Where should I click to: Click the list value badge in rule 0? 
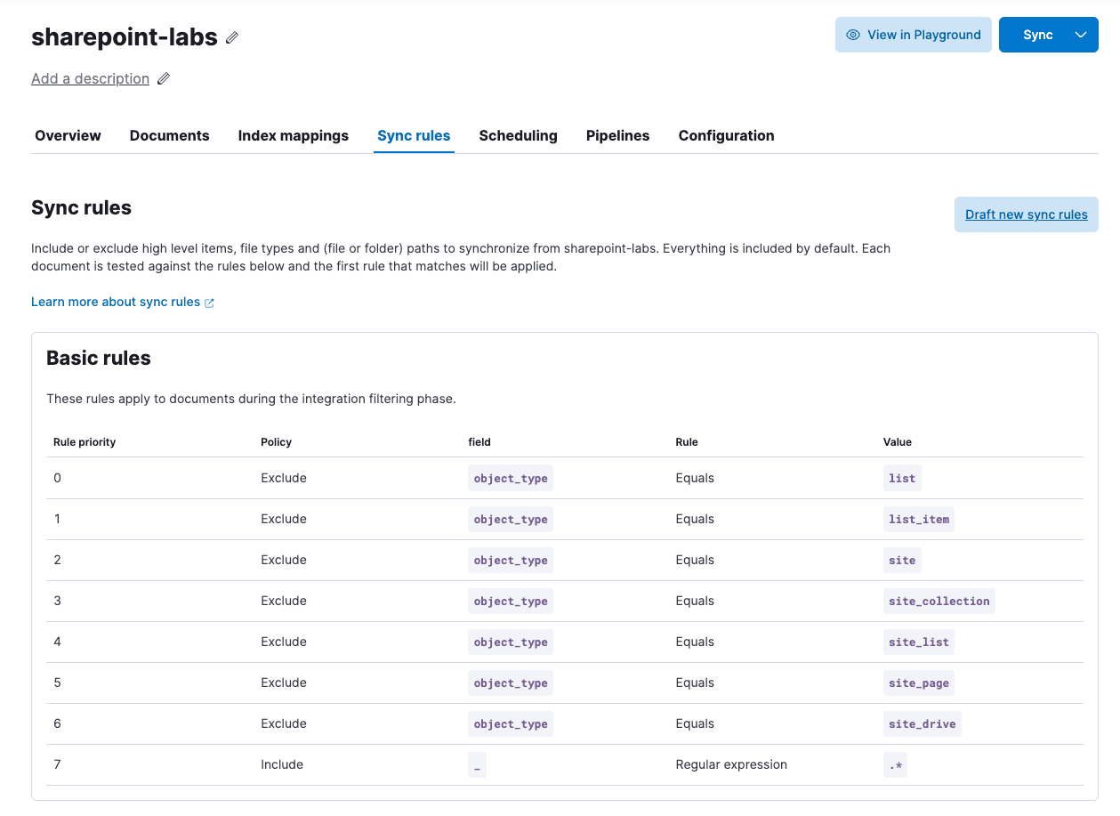pyautogui.click(x=901, y=478)
